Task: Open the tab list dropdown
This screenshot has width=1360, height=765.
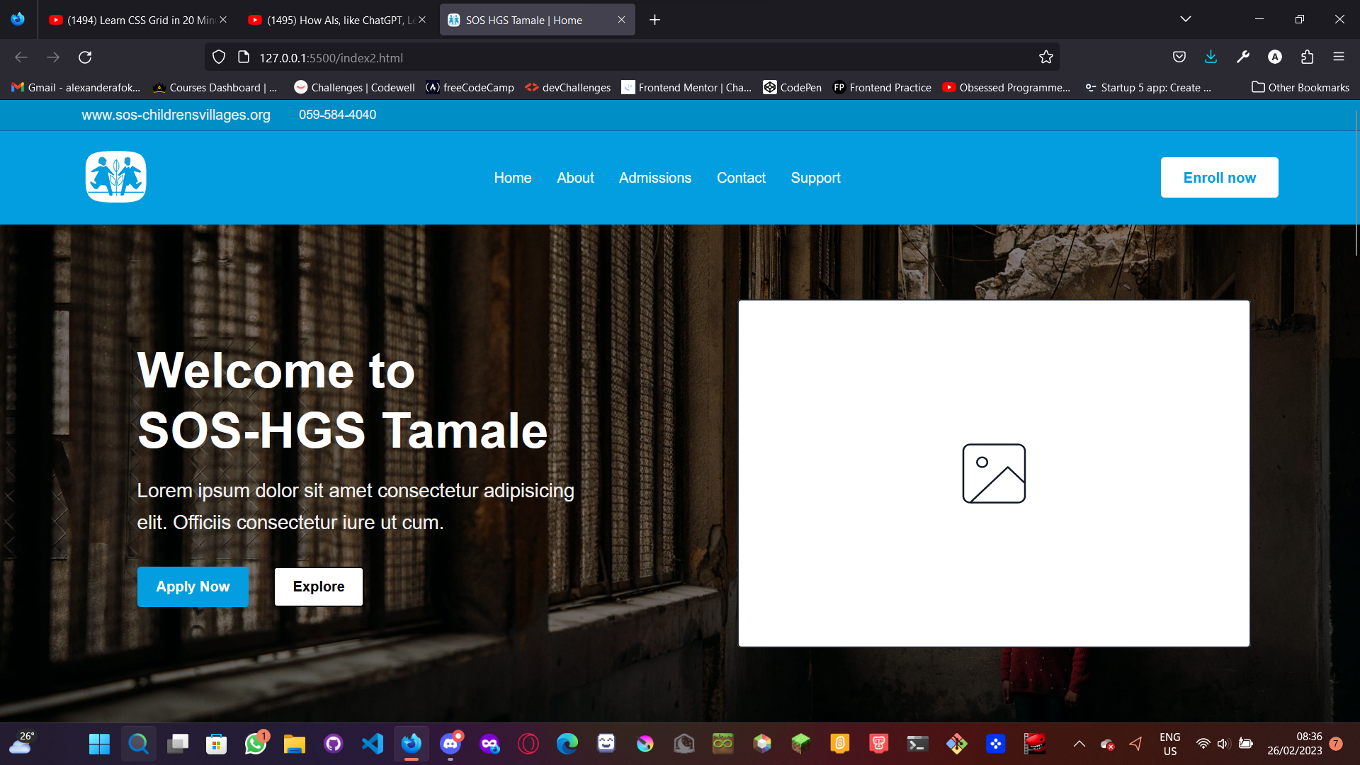Action: coord(1186,19)
